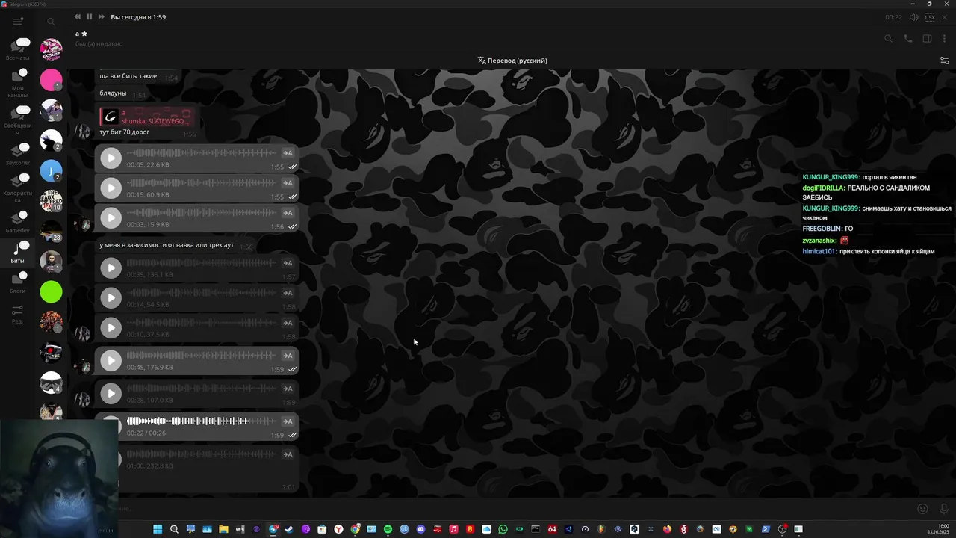This screenshot has height=538, width=956.
Task: Play the 00:28, 107.0 KB voice message
Action: [111, 393]
